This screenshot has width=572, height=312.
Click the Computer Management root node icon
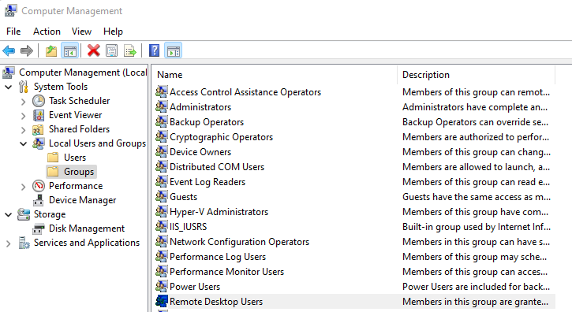pyautogui.click(x=9, y=72)
